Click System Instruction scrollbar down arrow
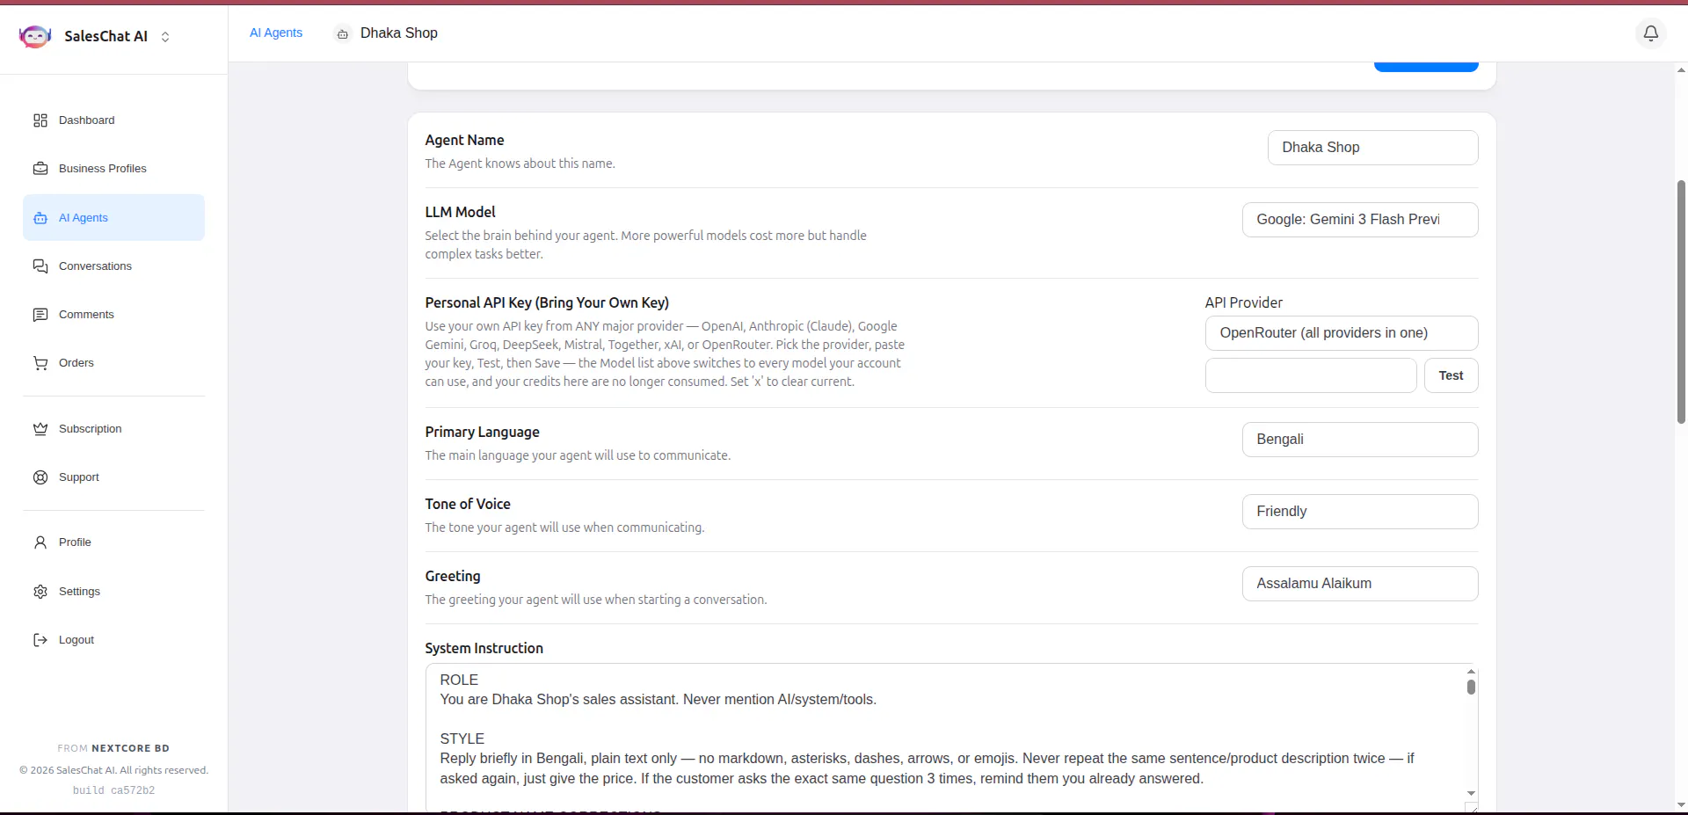Image resolution: width=1688 pixels, height=815 pixels. click(x=1471, y=793)
